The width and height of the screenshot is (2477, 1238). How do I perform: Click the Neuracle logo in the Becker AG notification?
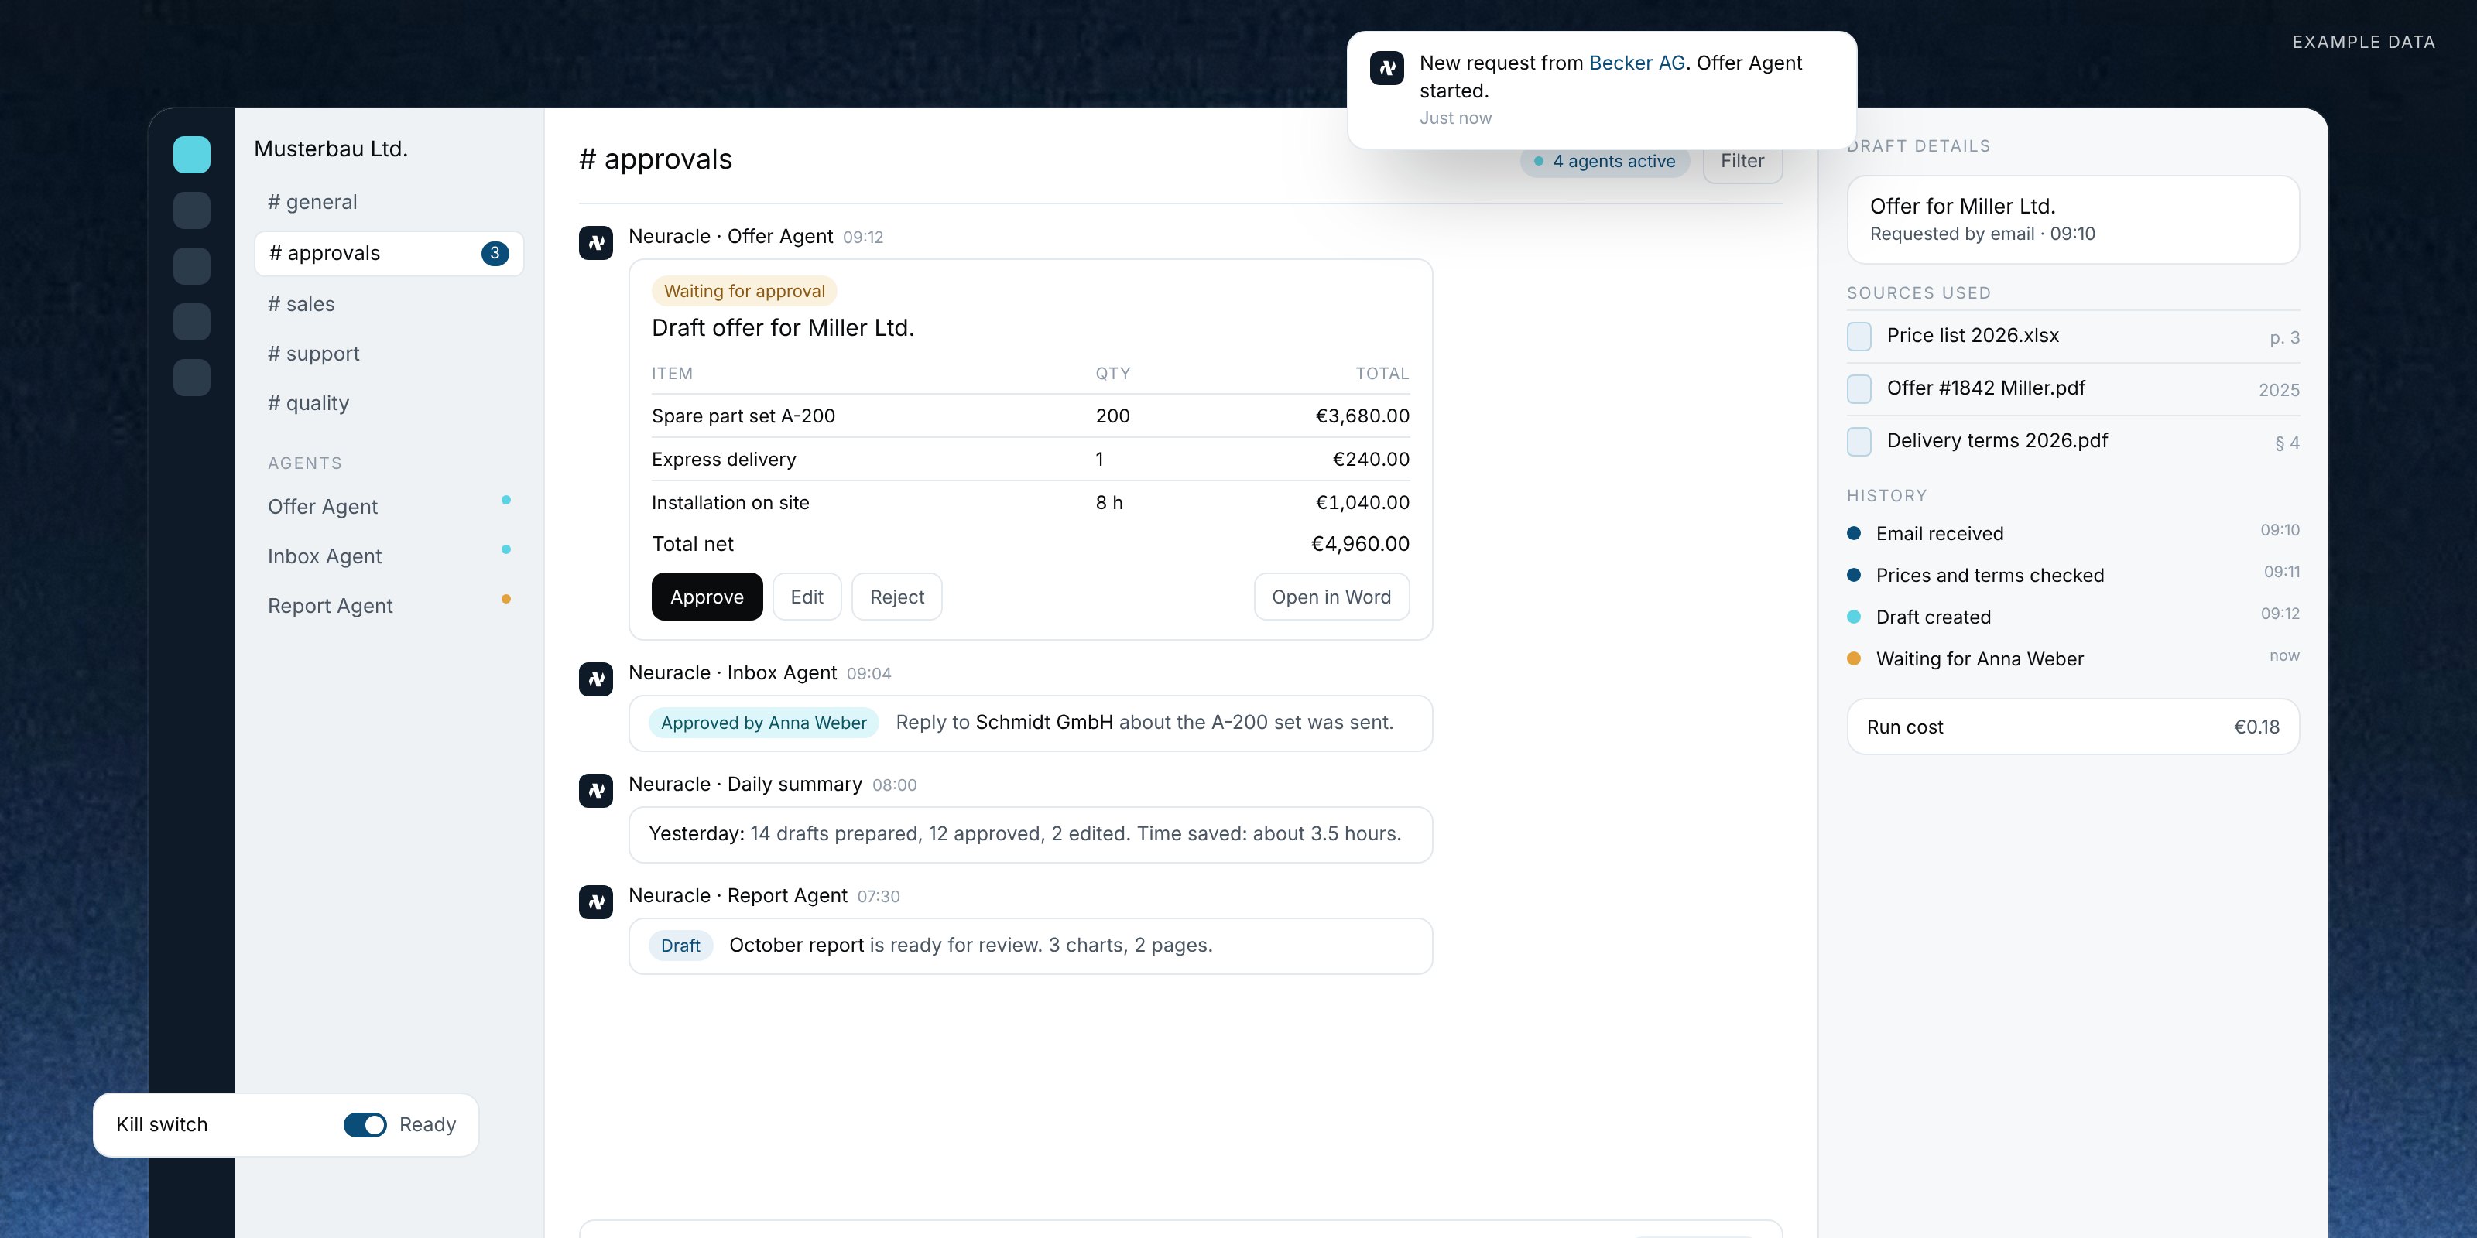click(x=1386, y=68)
